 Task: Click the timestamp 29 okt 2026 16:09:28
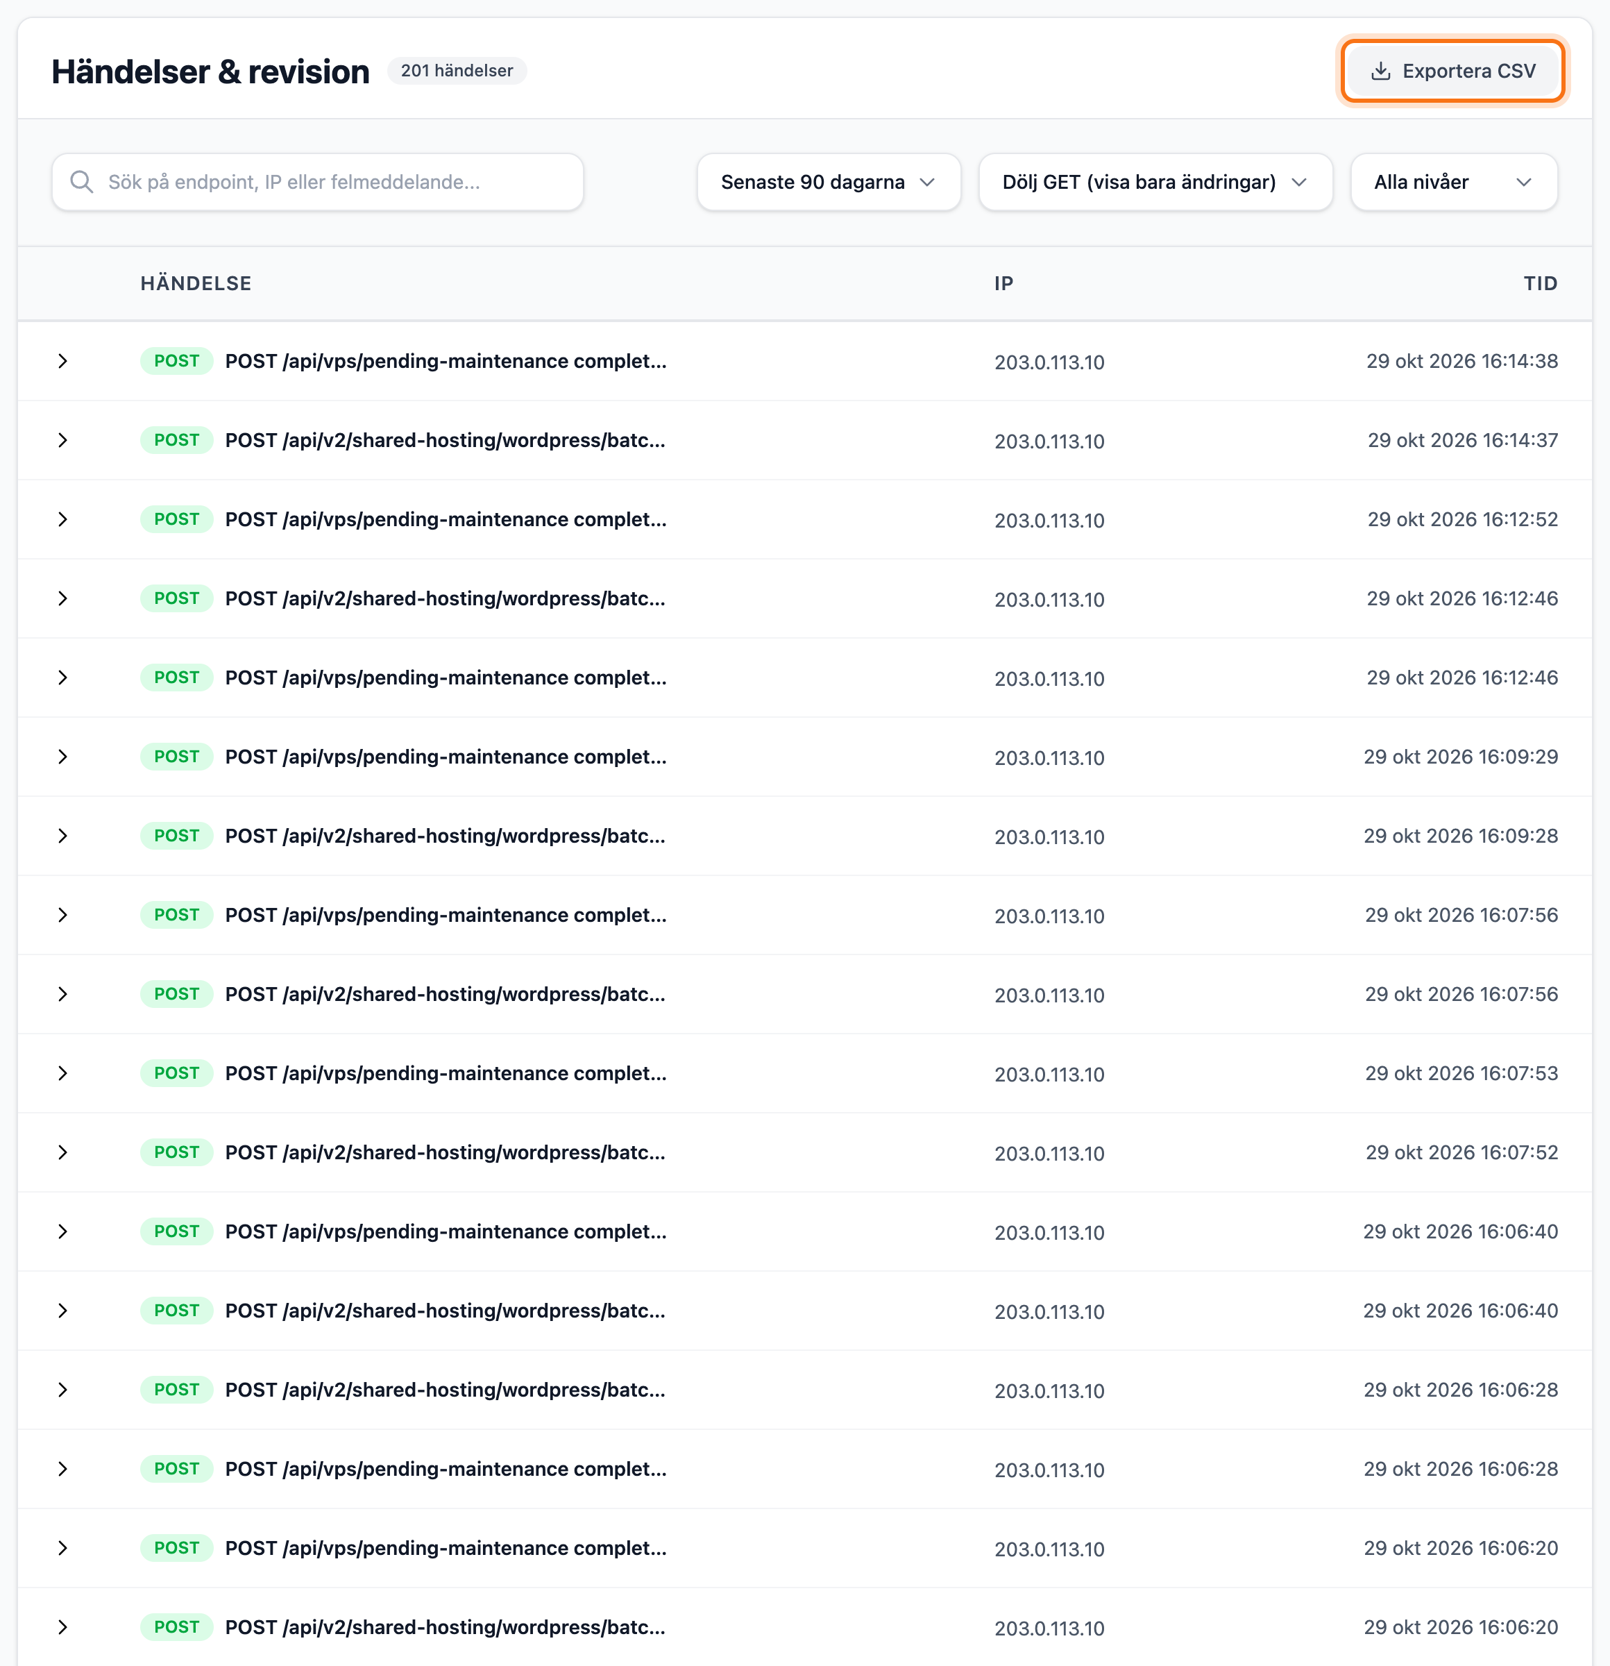click(x=1461, y=836)
